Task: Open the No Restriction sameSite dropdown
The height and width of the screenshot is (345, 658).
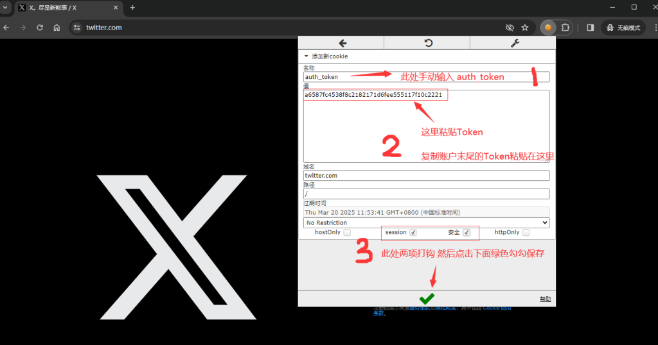Action: click(427, 223)
